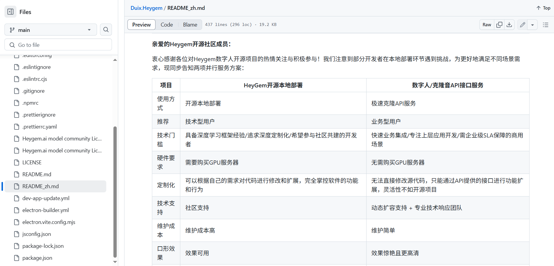Click the 效果惊艳且更高清 table cell
The image size is (554, 266).
pyautogui.click(x=448, y=253)
